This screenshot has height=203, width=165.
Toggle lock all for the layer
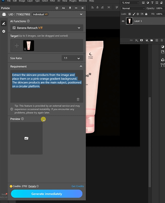point(146,14)
